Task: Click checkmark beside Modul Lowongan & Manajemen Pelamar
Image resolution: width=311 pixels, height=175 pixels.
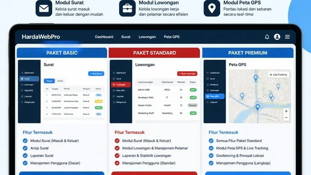Action: [x=117, y=148]
